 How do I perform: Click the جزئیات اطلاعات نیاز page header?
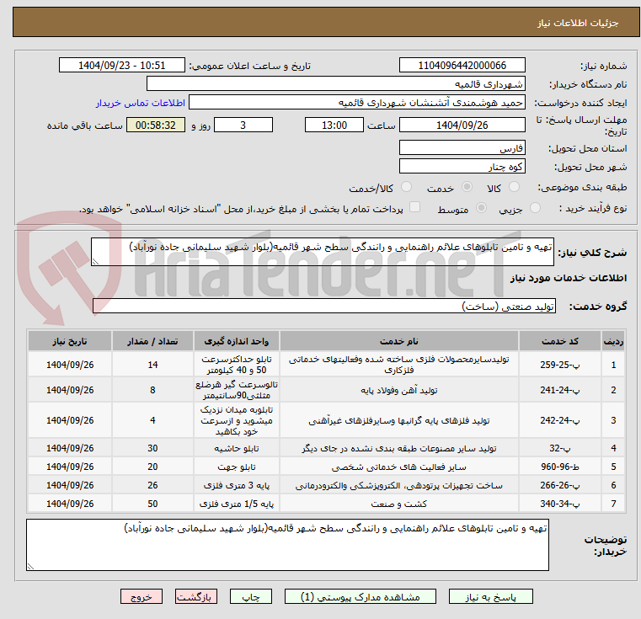coord(577,23)
